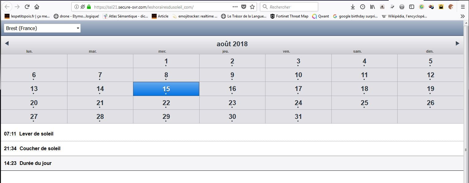Click the août 2018 month title
This screenshot has width=469, height=183.
point(232,44)
